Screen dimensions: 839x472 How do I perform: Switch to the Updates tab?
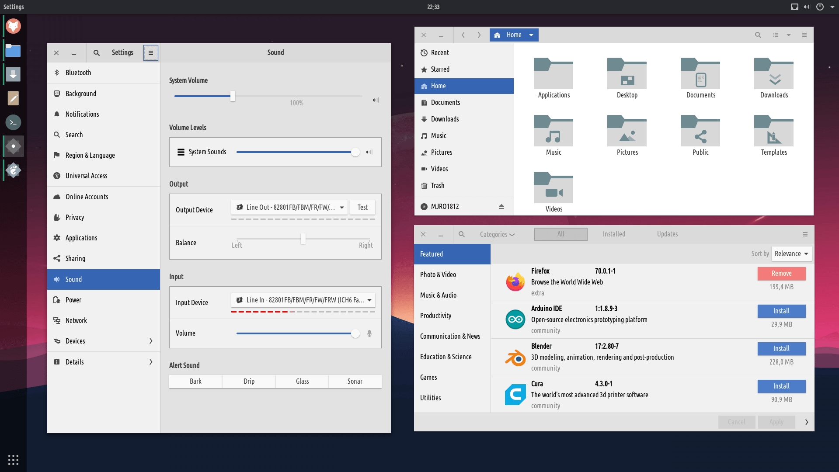tap(667, 234)
